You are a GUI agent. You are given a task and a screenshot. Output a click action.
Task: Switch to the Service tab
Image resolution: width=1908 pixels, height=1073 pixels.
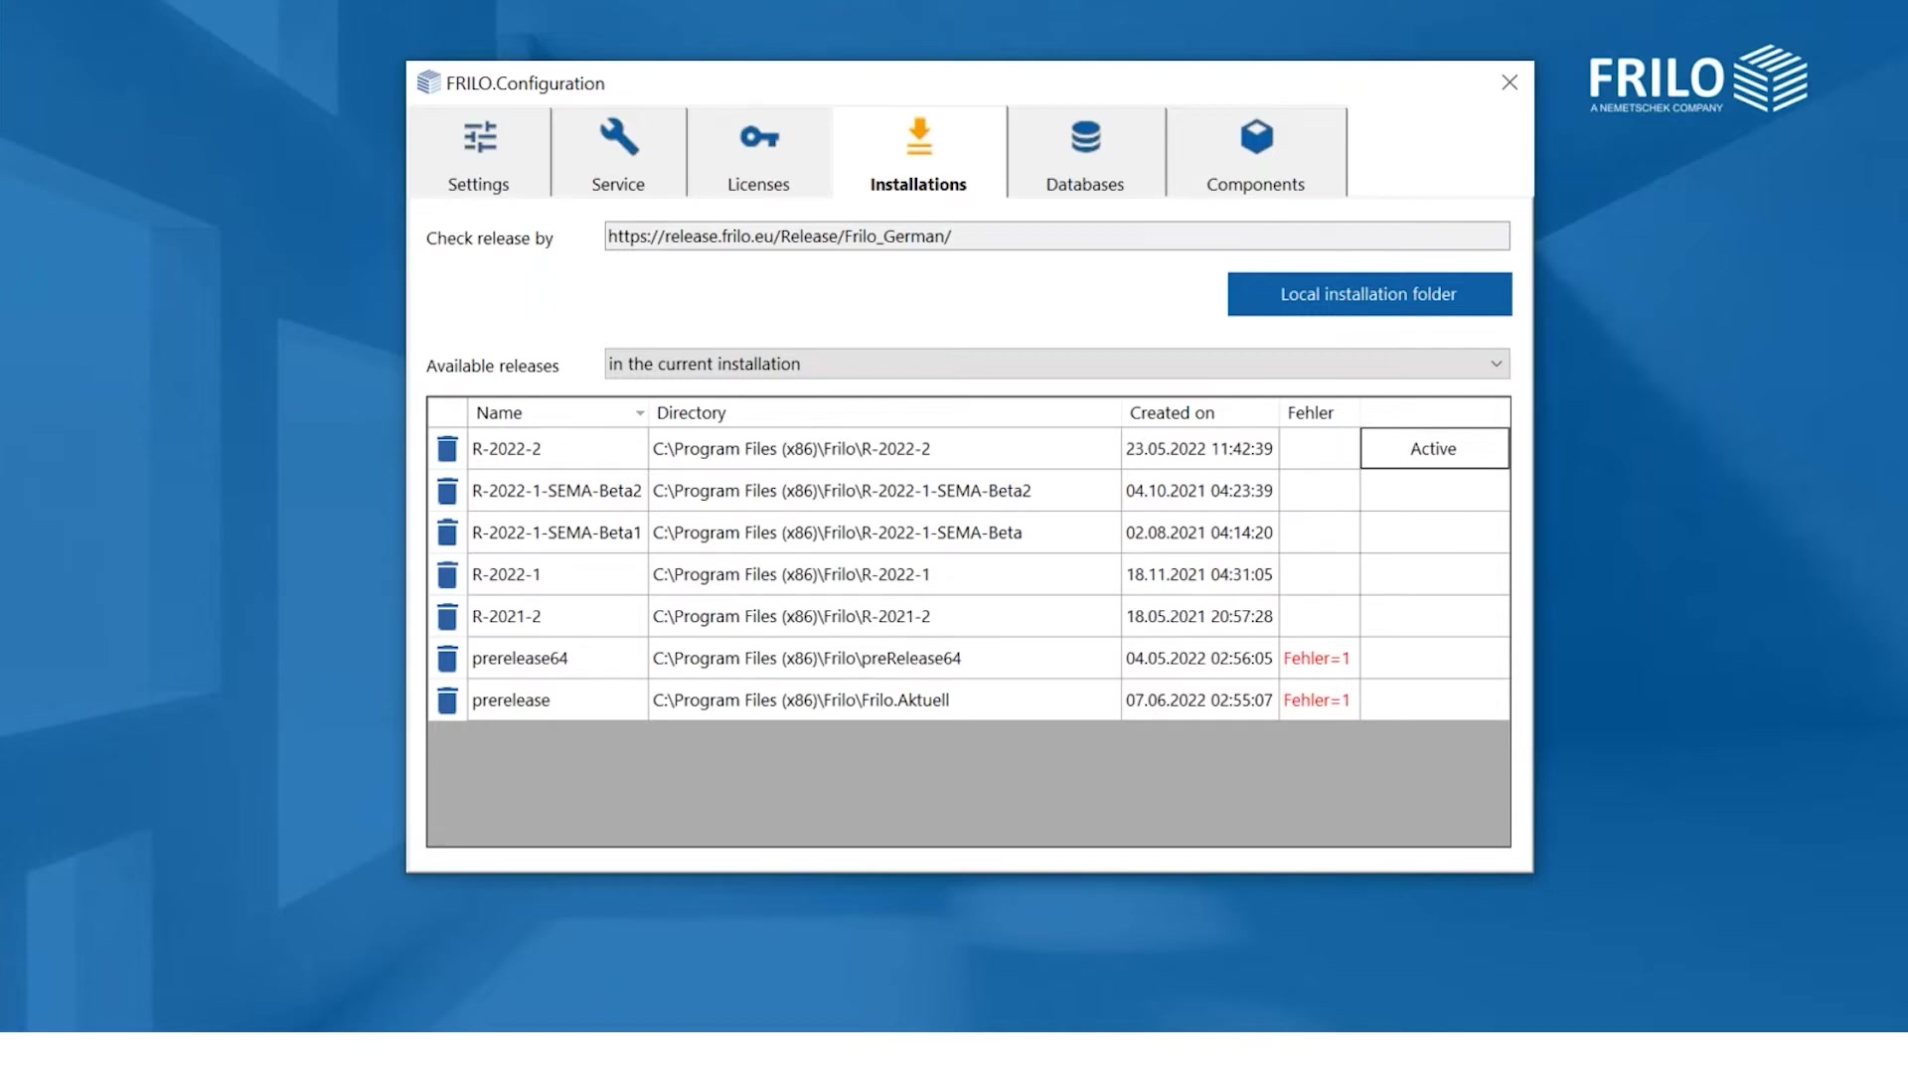click(x=618, y=154)
